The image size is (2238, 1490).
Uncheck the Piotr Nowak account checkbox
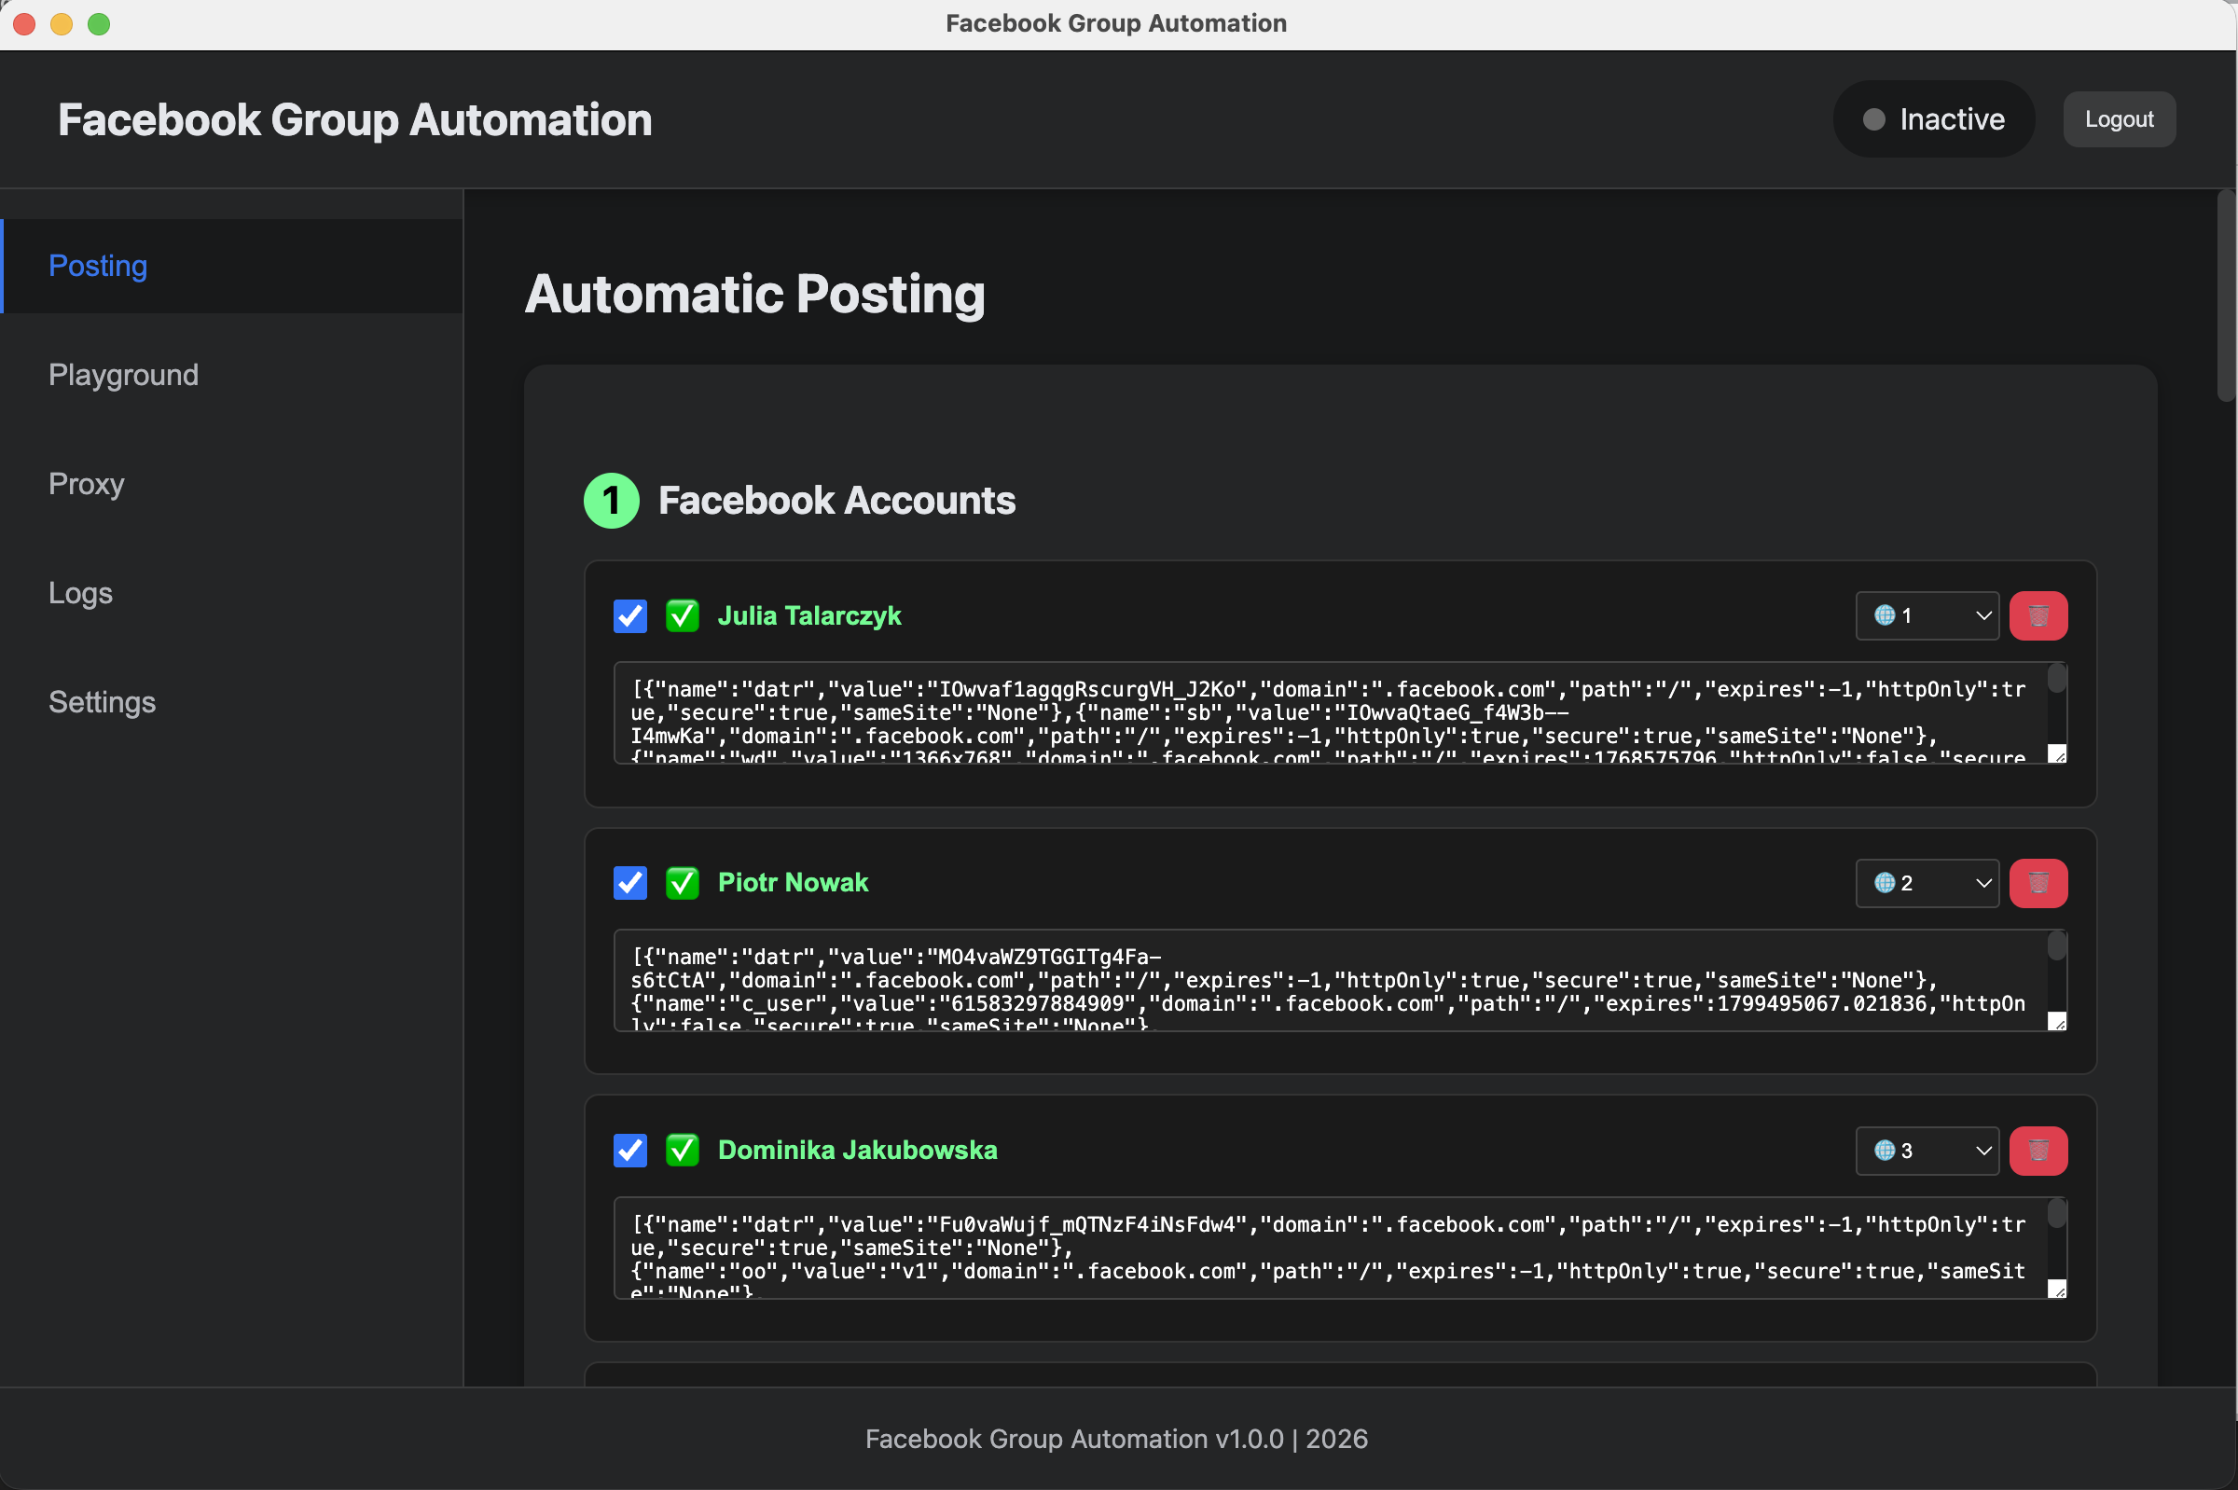pos(629,883)
